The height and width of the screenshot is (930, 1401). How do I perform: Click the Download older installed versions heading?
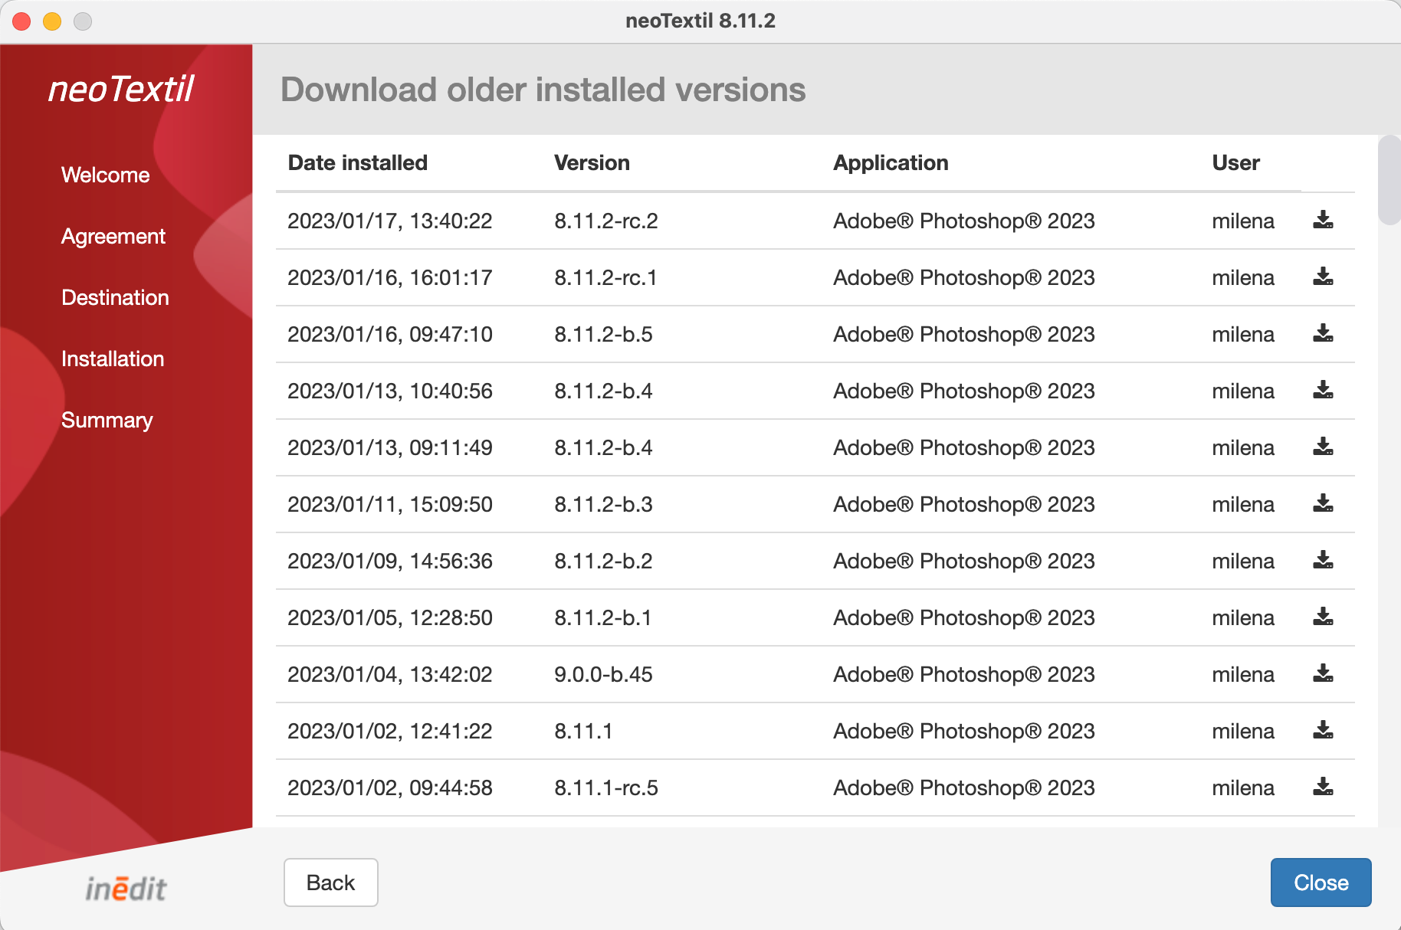click(543, 90)
